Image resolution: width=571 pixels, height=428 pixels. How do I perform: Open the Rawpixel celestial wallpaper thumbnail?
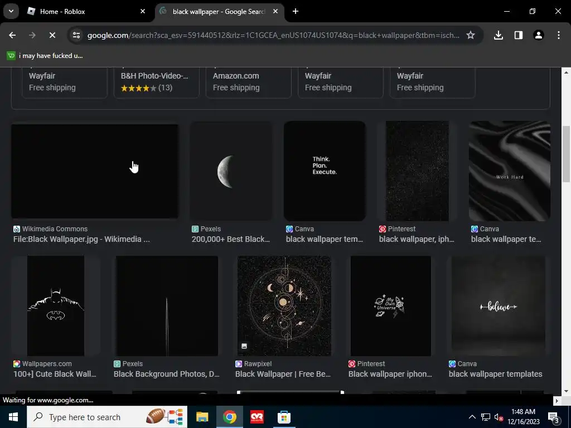[284, 306]
